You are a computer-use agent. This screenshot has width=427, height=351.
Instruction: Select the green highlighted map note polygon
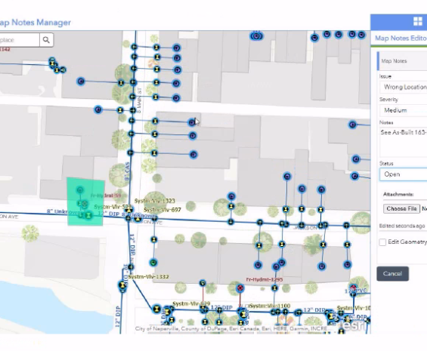[x=85, y=202]
